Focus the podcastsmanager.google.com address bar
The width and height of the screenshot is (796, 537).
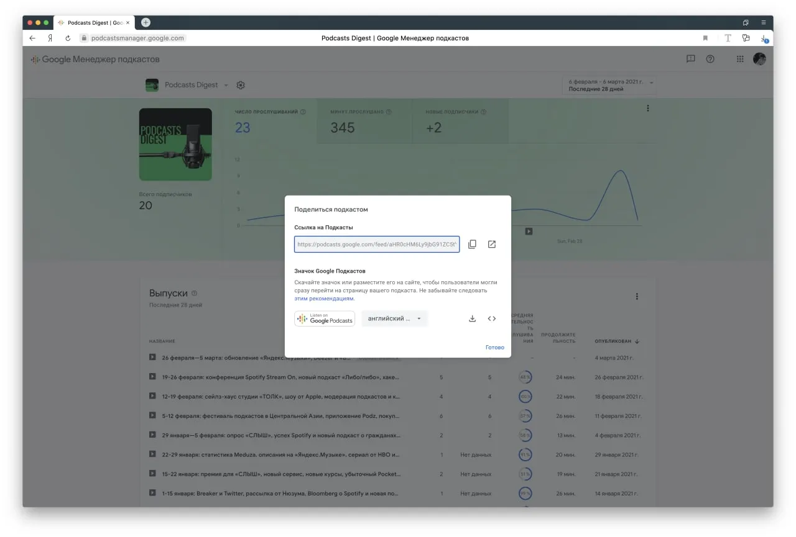click(137, 38)
